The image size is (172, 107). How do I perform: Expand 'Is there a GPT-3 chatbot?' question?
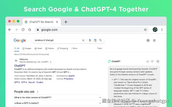(58, 103)
